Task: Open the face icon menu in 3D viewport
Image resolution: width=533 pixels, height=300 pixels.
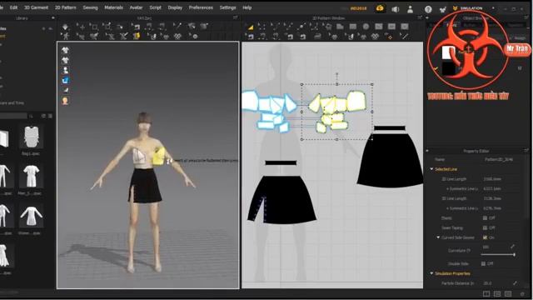Action: coord(65,101)
